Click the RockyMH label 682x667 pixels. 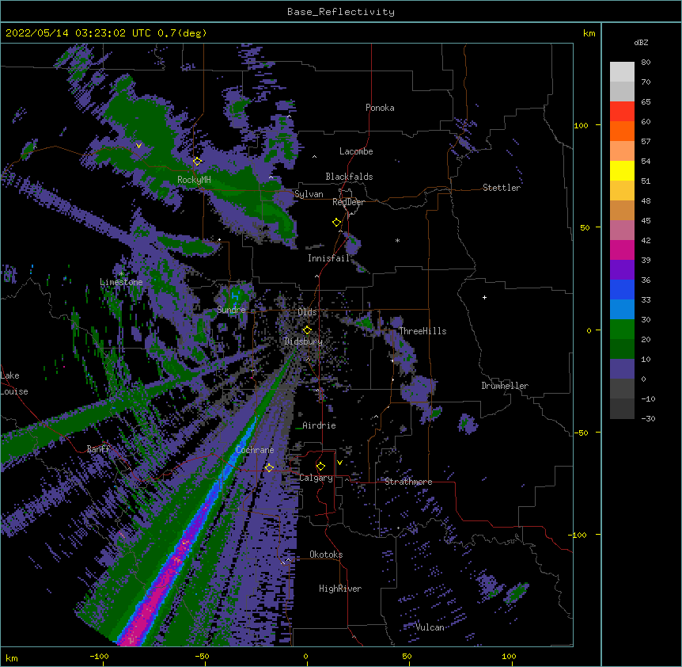(194, 180)
